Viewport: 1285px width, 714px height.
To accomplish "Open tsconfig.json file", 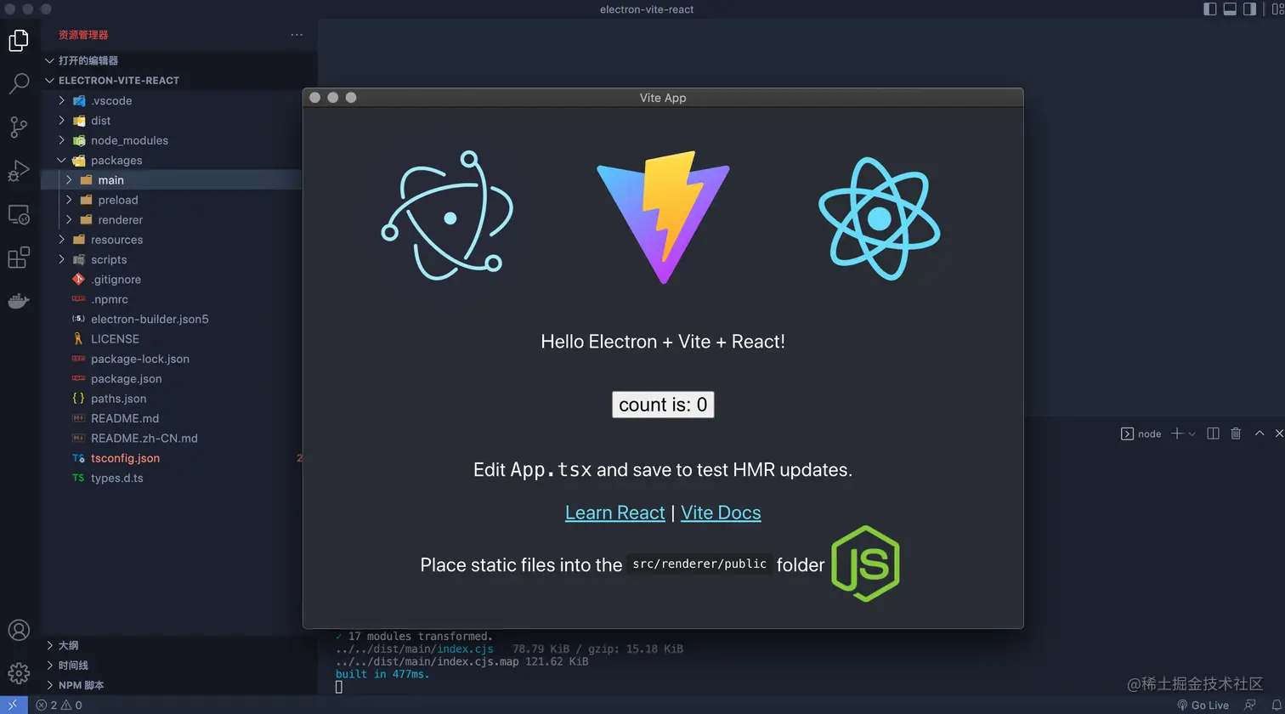I will [172, 458].
